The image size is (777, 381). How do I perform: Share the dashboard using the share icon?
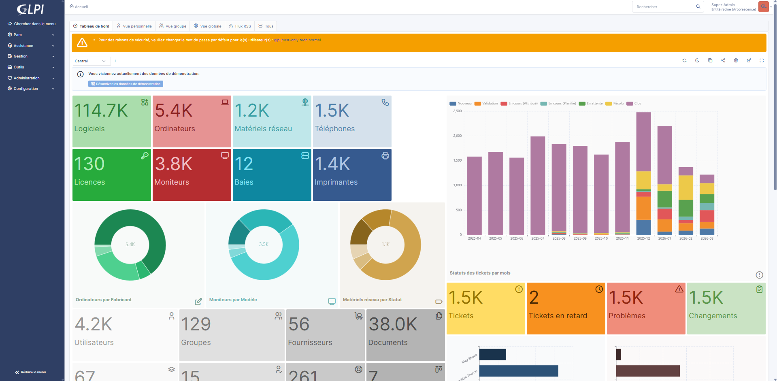(x=723, y=60)
